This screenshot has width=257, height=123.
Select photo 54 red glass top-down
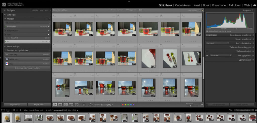149,58
